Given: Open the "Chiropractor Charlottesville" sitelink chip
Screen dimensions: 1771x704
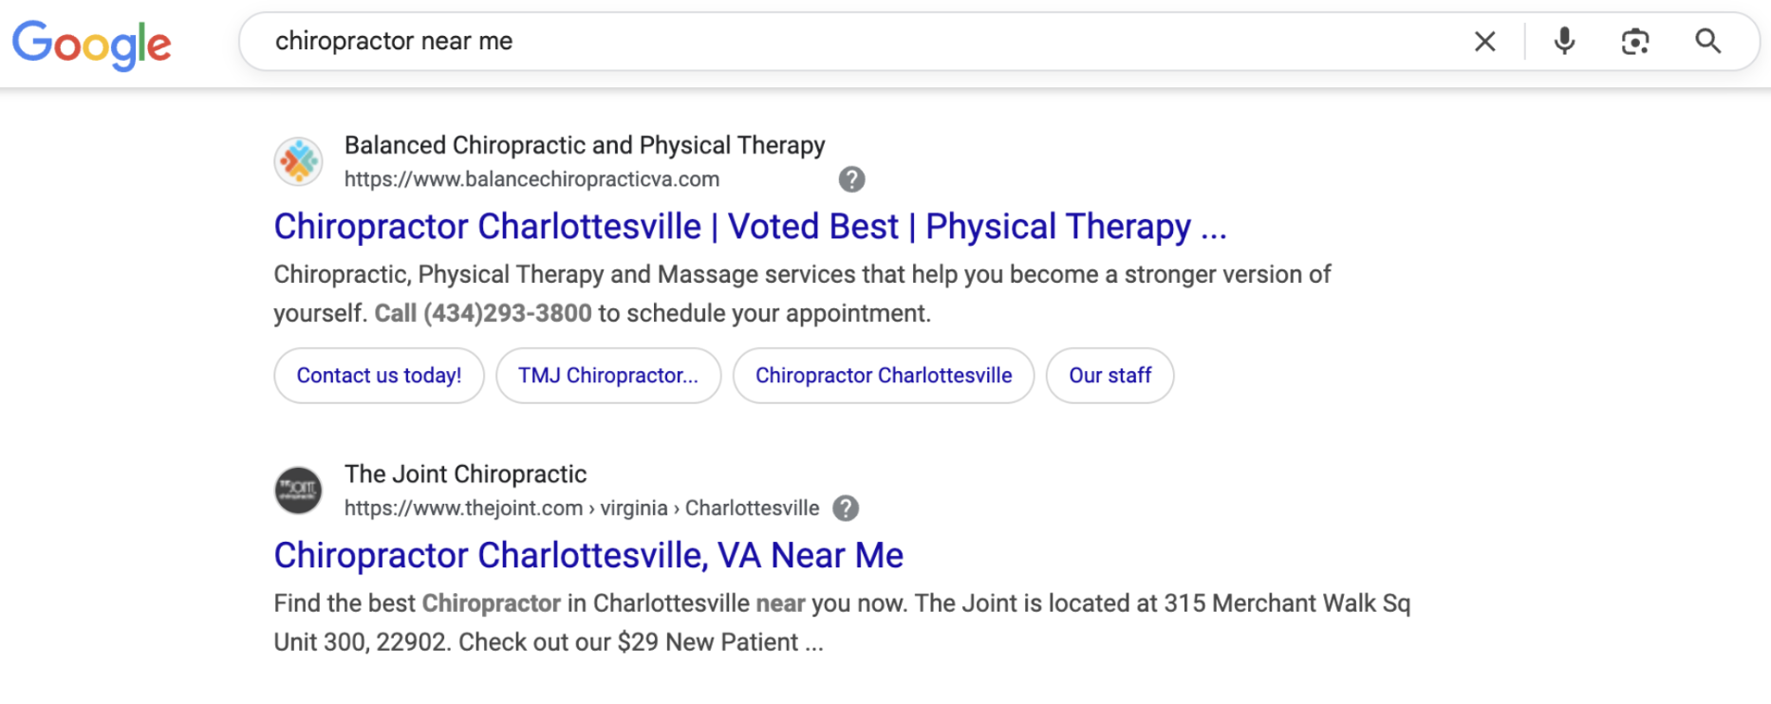Looking at the screenshot, I should click(884, 376).
